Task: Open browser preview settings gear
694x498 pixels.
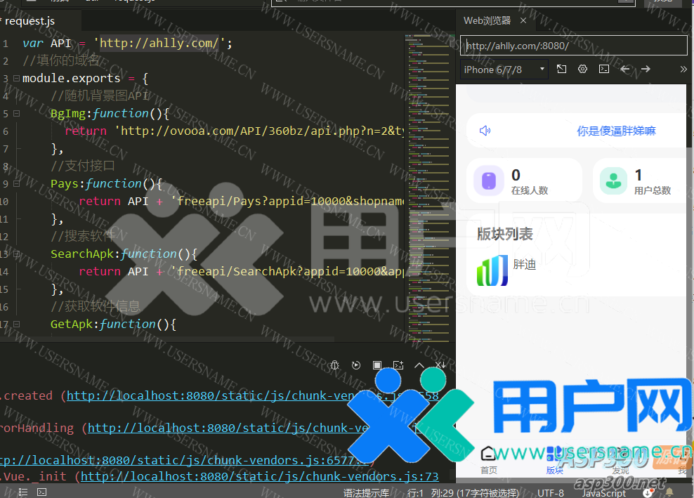Action: click(582, 69)
